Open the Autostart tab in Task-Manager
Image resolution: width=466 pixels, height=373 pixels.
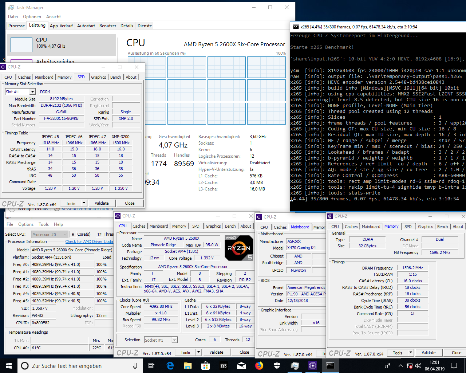tap(86, 26)
